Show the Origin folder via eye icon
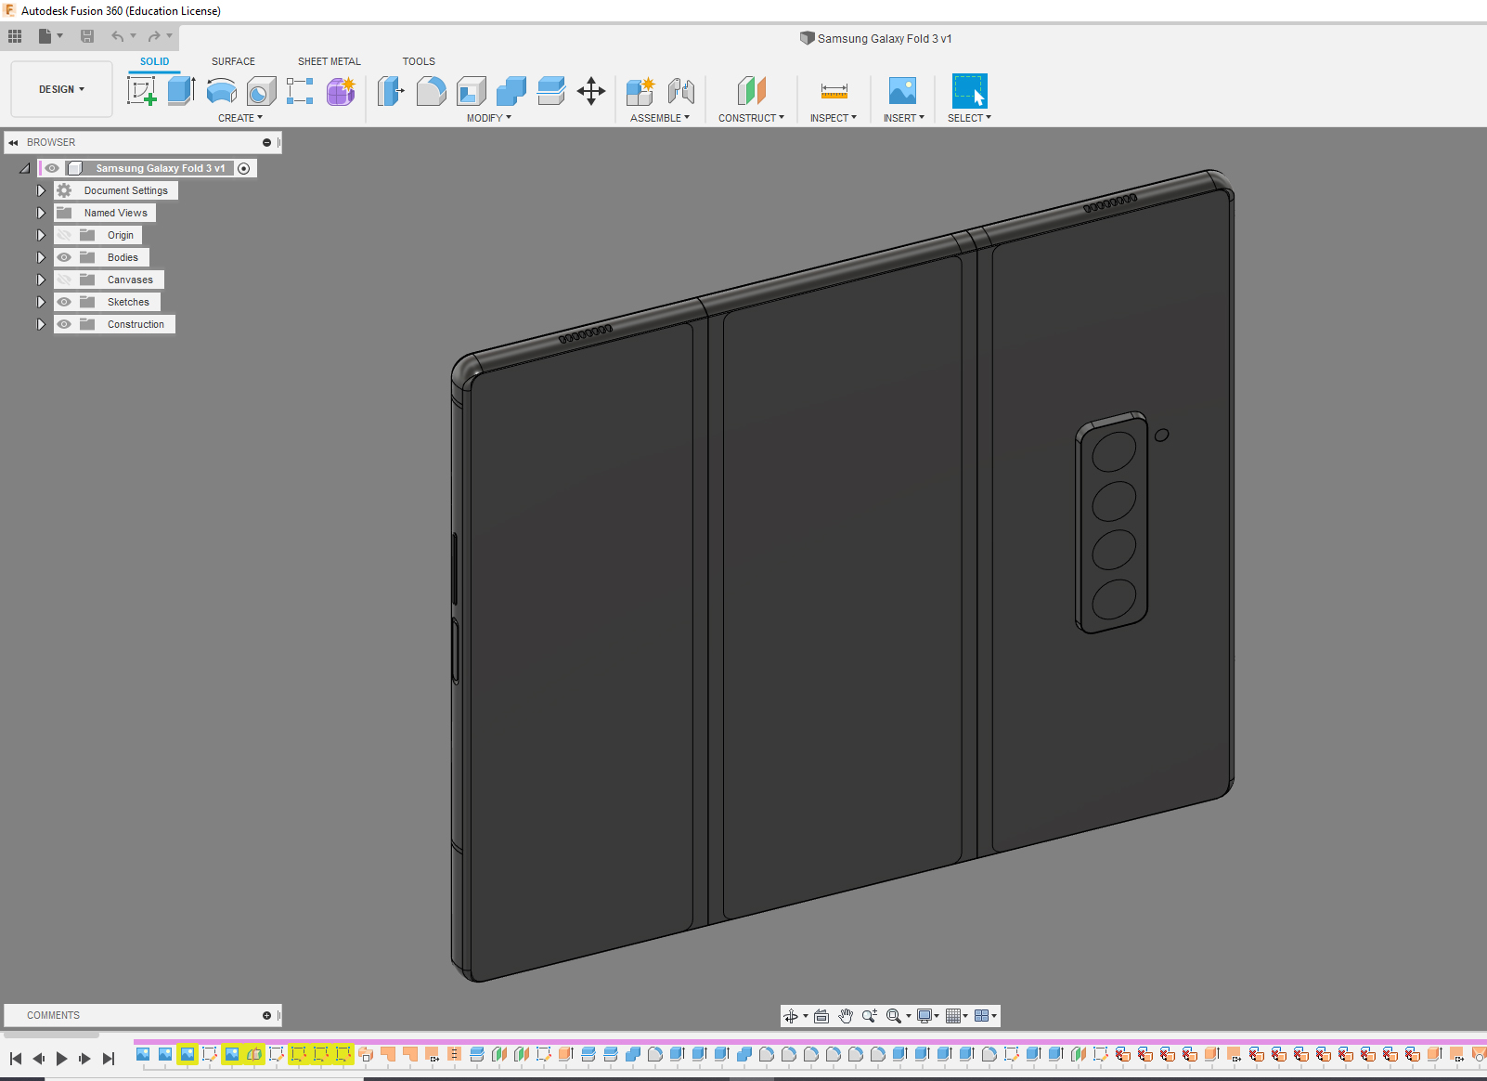This screenshot has width=1487, height=1081. tap(64, 235)
